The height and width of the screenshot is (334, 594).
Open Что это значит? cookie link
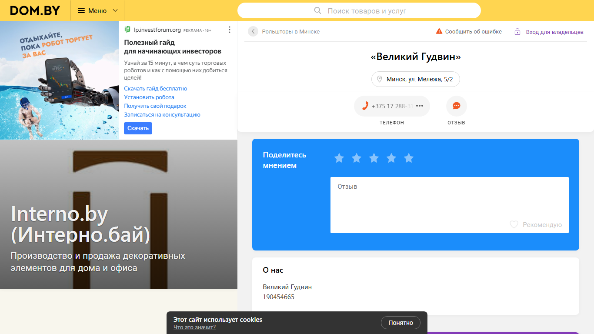pos(194,327)
